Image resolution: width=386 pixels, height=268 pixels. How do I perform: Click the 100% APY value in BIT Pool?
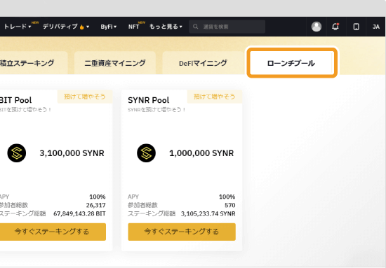(98, 197)
